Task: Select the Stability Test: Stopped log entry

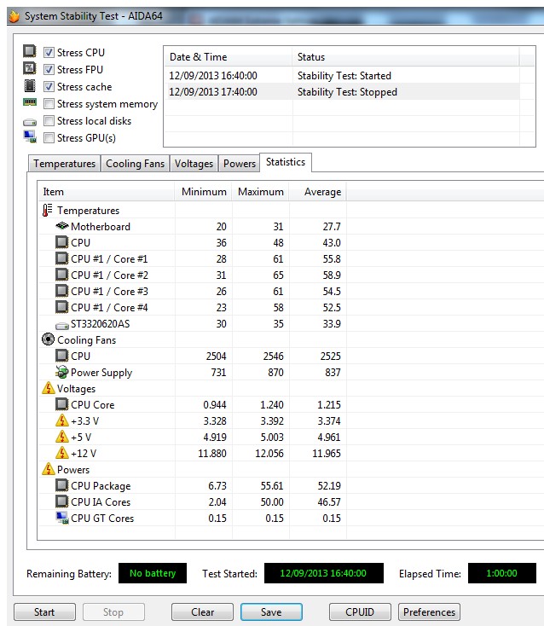Action: coord(342,92)
